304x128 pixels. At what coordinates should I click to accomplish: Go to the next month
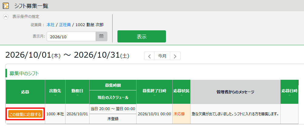pos(175,56)
